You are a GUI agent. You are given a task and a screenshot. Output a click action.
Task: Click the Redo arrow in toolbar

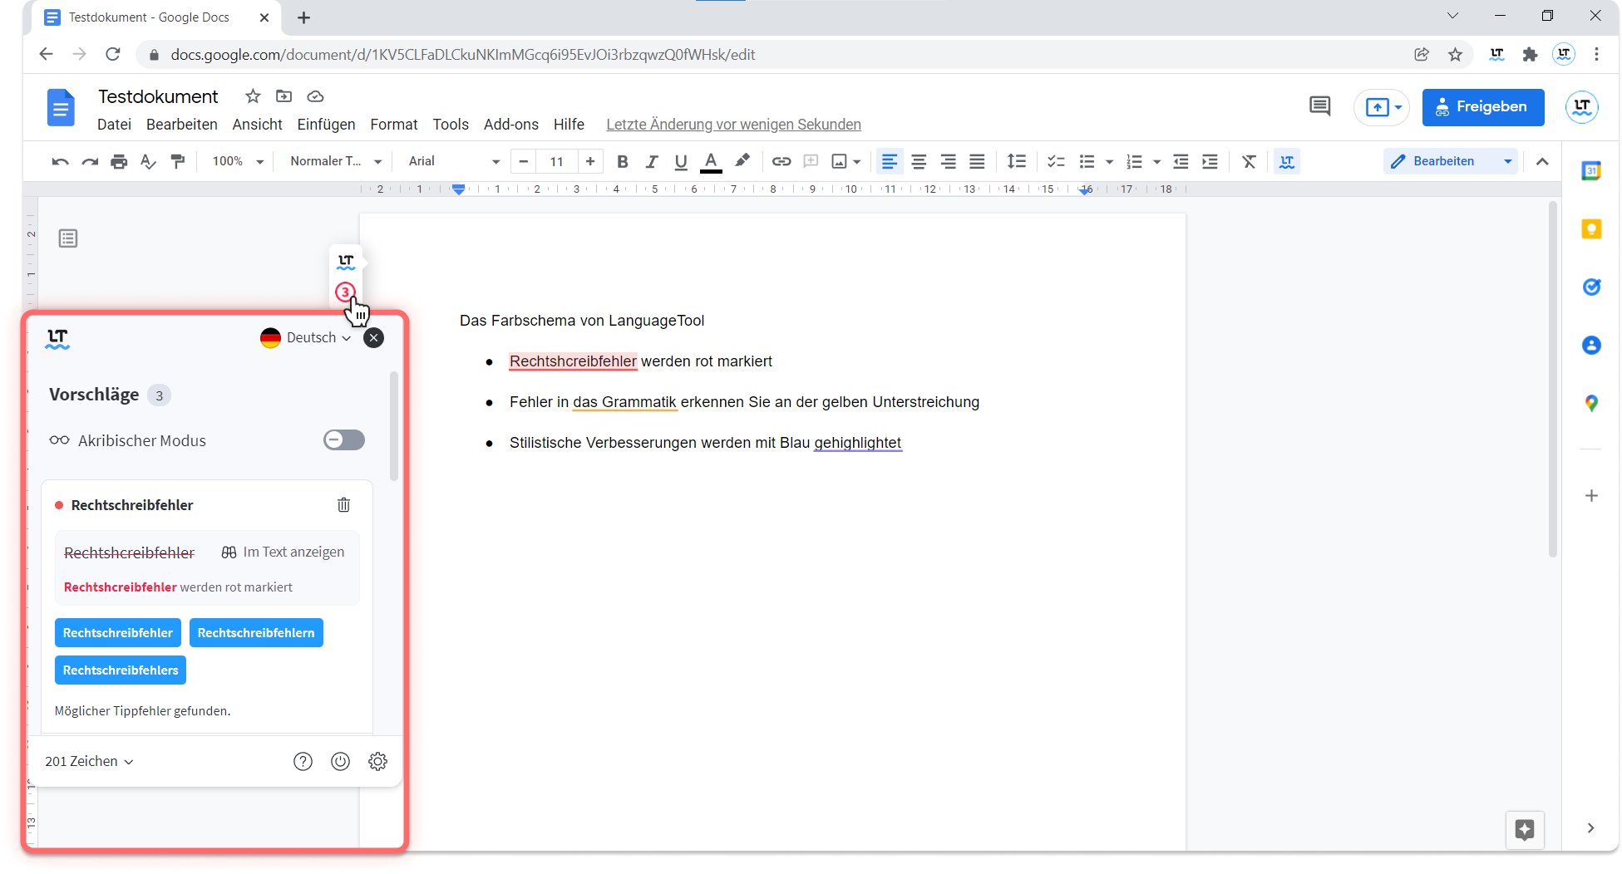(90, 161)
